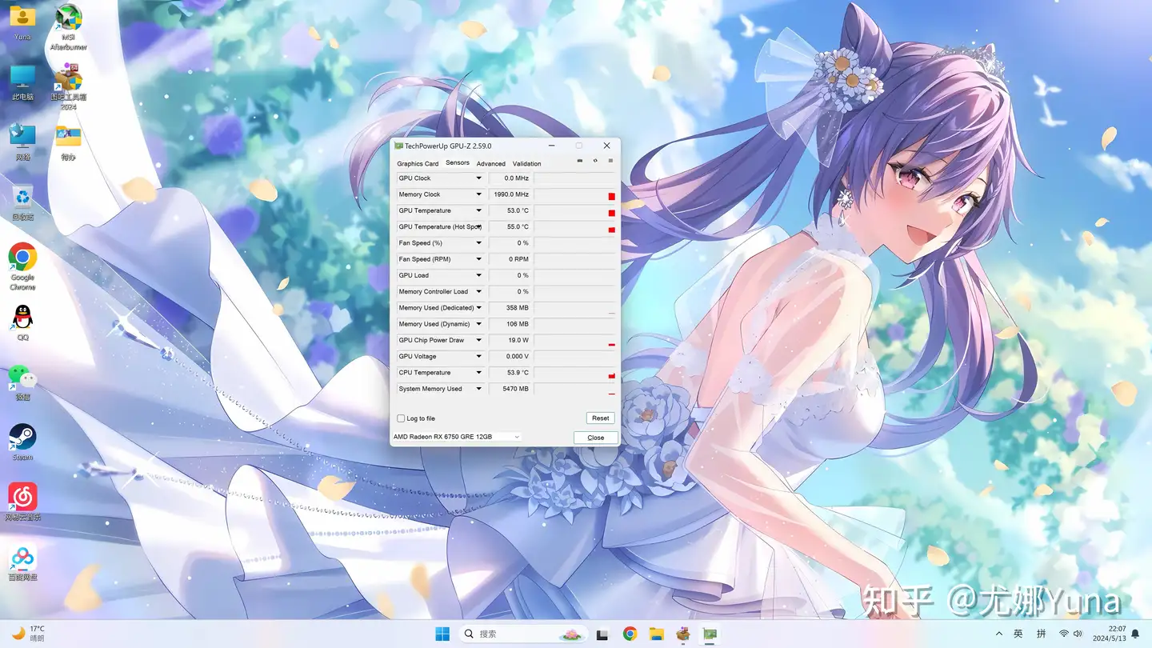Select the QQ penguin desktop shortcut
The height and width of the screenshot is (648, 1152).
pyautogui.click(x=22, y=323)
